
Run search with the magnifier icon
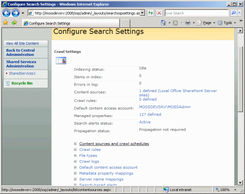click(x=234, y=13)
